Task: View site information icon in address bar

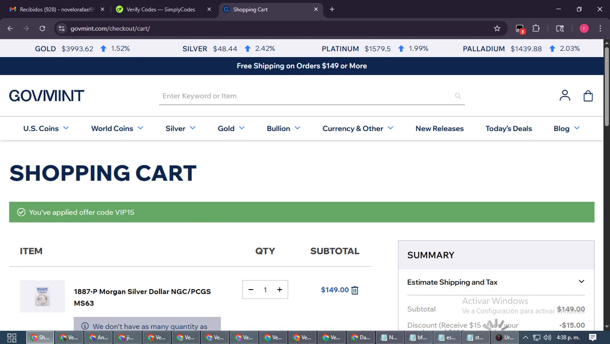Action: pyautogui.click(x=61, y=28)
